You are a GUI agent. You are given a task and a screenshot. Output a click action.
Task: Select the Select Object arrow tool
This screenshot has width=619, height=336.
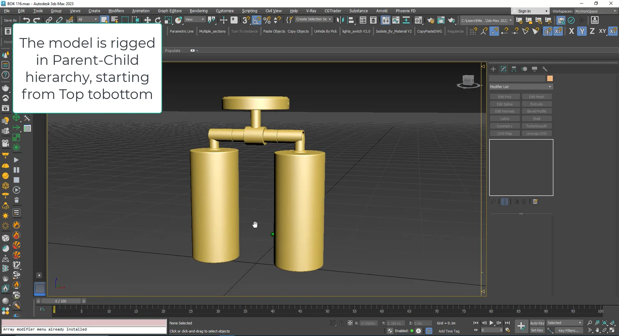tap(104, 20)
